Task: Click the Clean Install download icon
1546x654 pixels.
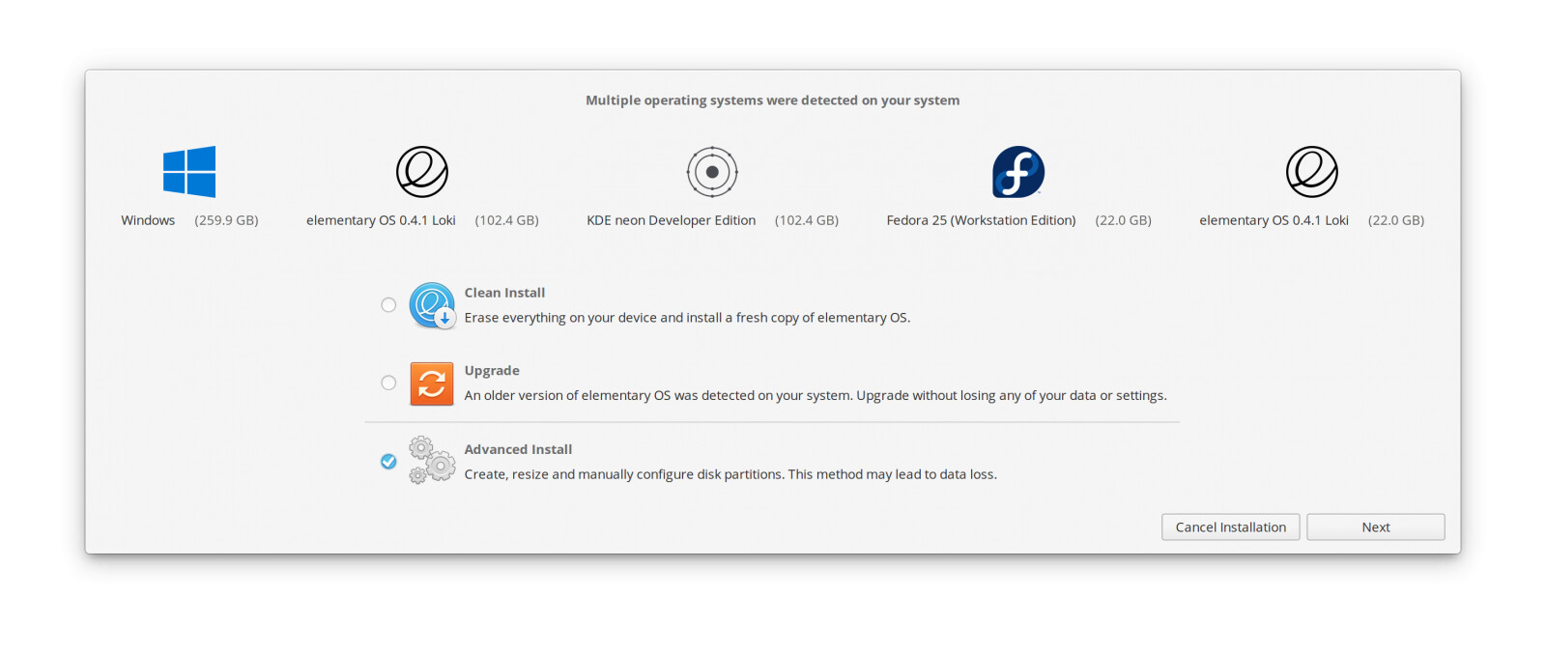Action: tap(432, 305)
